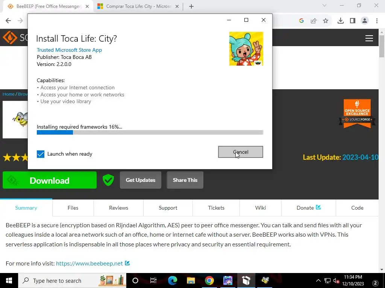Click the Get Updates button
The height and width of the screenshot is (288, 385).
[x=141, y=180]
